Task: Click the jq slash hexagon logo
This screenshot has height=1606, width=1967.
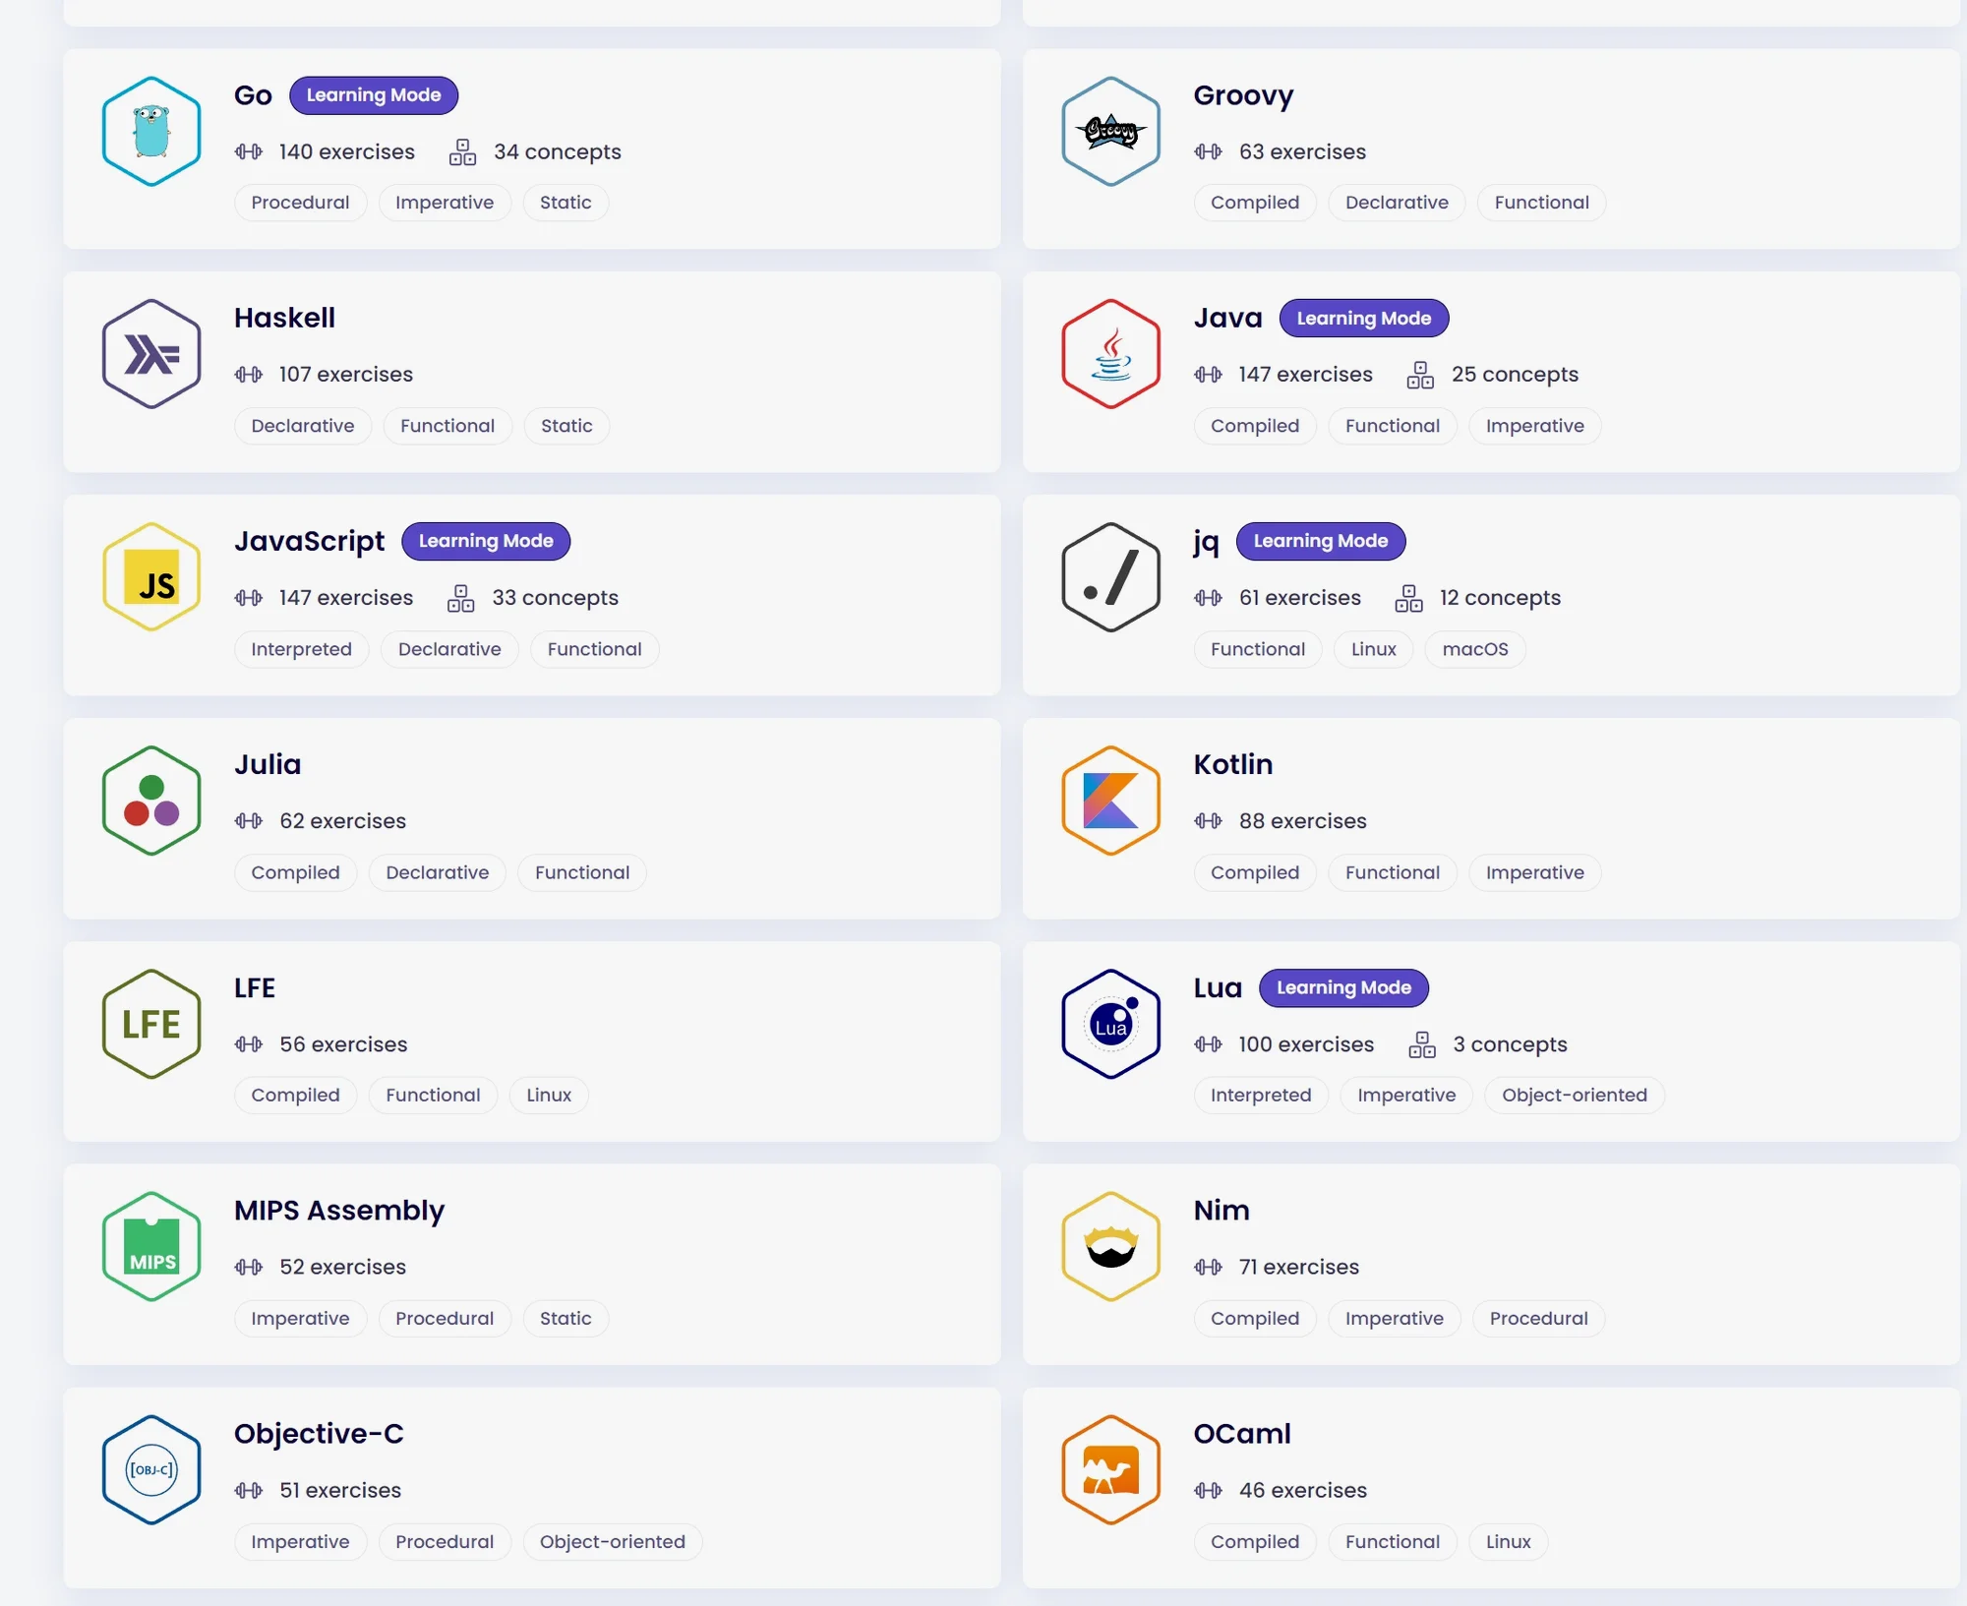Action: tap(1110, 577)
